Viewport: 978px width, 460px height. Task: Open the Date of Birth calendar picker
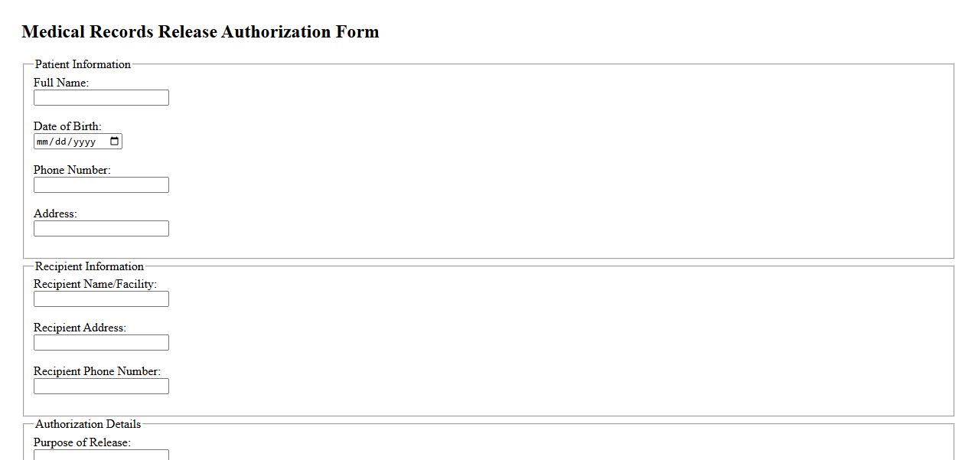coord(115,142)
